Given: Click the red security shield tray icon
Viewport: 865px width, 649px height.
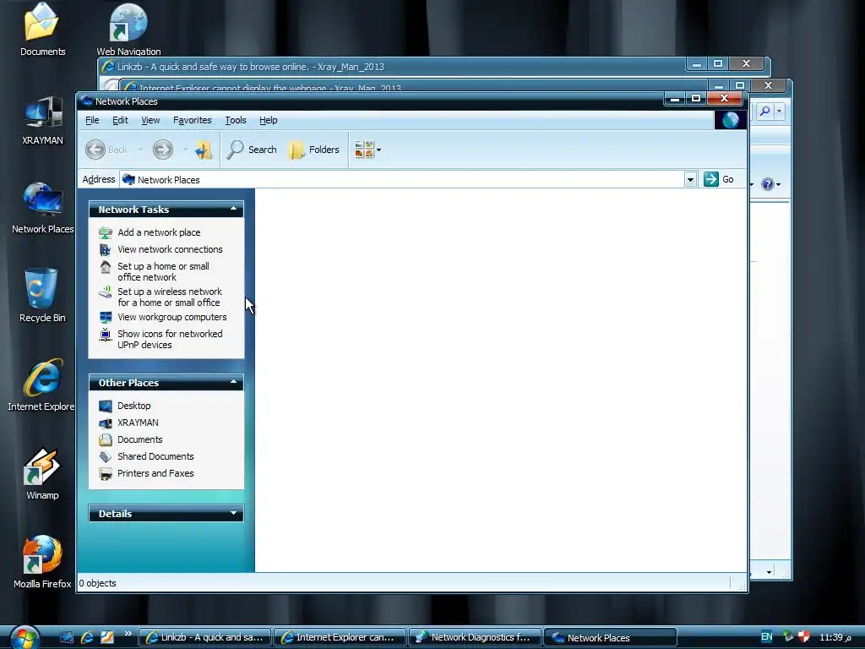Looking at the screenshot, I should (804, 637).
